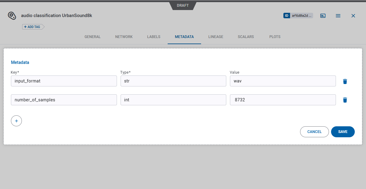Edit the Value field containing wav
This screenshot has width=366, height=189.
[282, 81]
